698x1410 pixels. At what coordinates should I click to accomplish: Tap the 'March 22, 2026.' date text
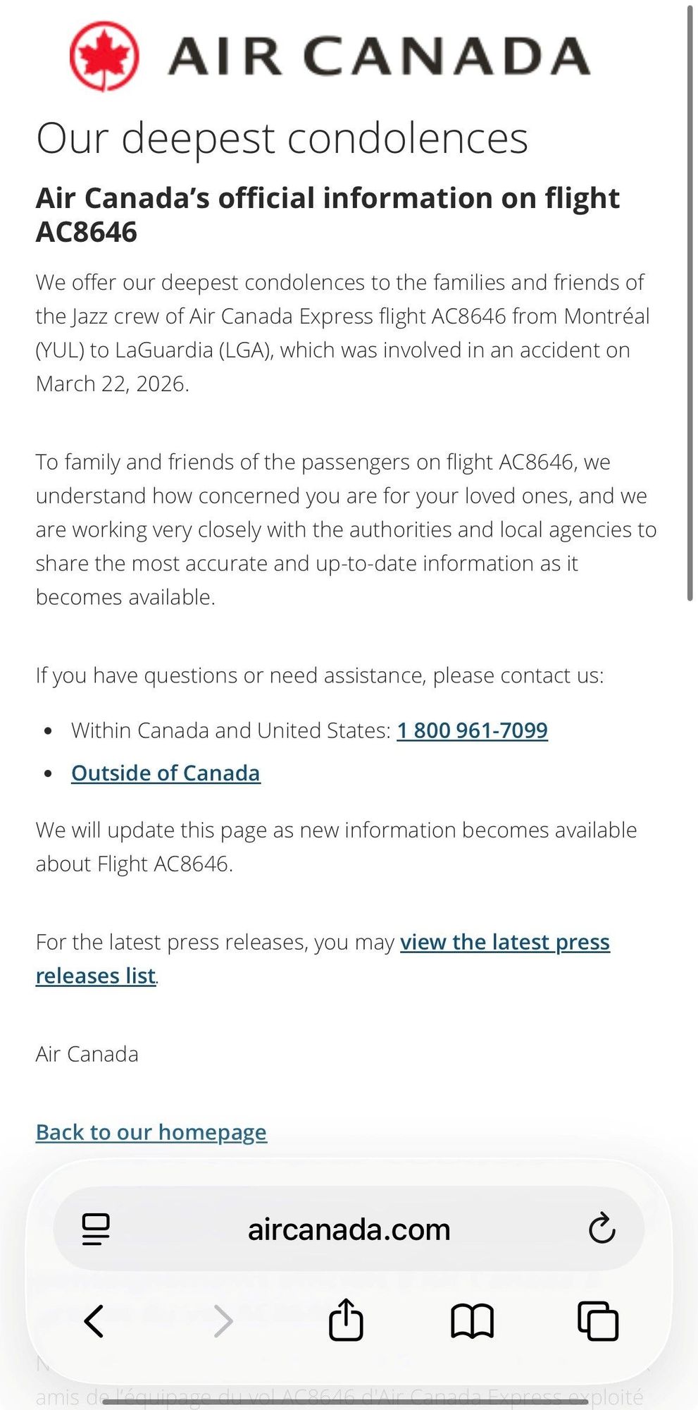113,384
